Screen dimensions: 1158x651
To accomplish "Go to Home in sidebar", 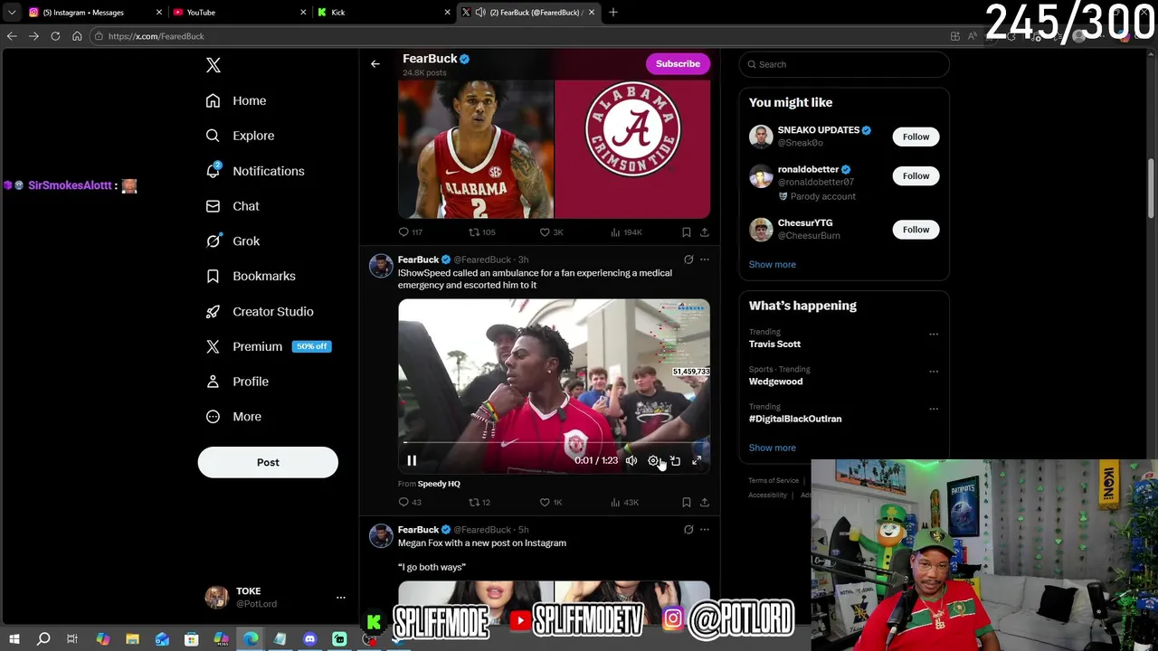I will tap(236, 100).
